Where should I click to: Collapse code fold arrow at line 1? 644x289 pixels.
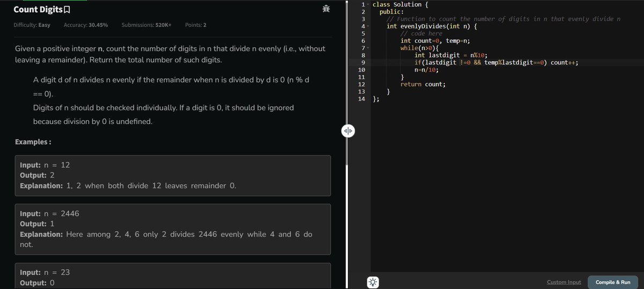pyautogui.click(x=368, y=5)
